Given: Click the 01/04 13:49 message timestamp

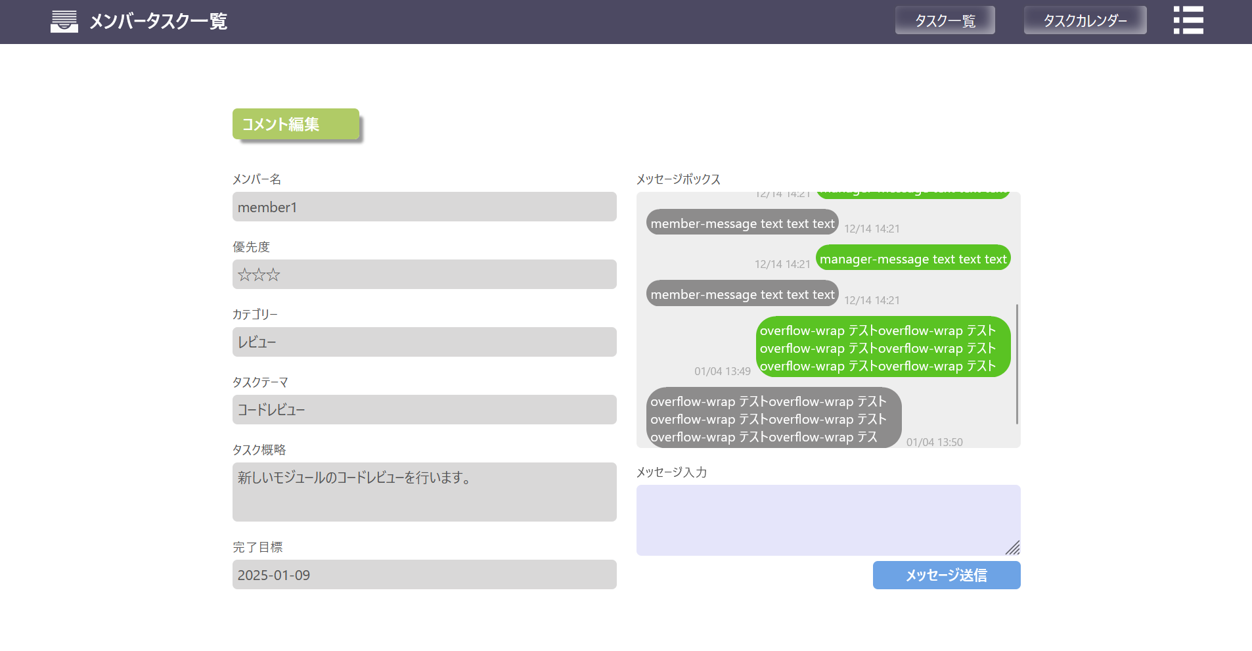Looking at the screenshot, I should 722,371.
